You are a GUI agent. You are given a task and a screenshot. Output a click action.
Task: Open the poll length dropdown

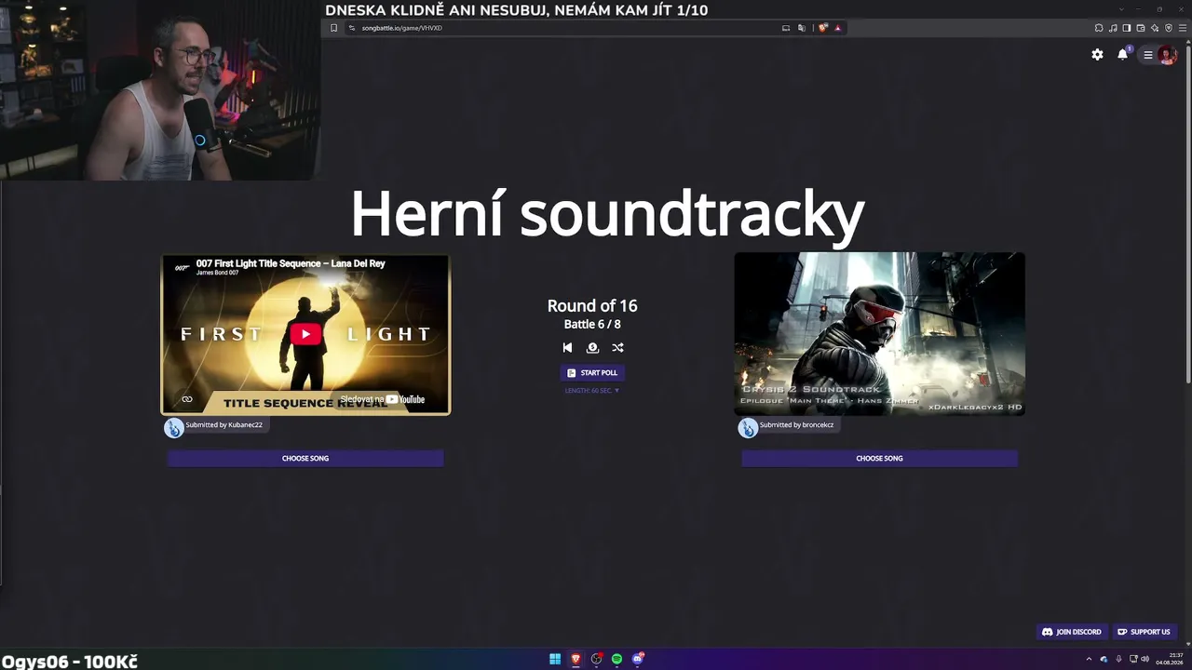coord(592,391)
